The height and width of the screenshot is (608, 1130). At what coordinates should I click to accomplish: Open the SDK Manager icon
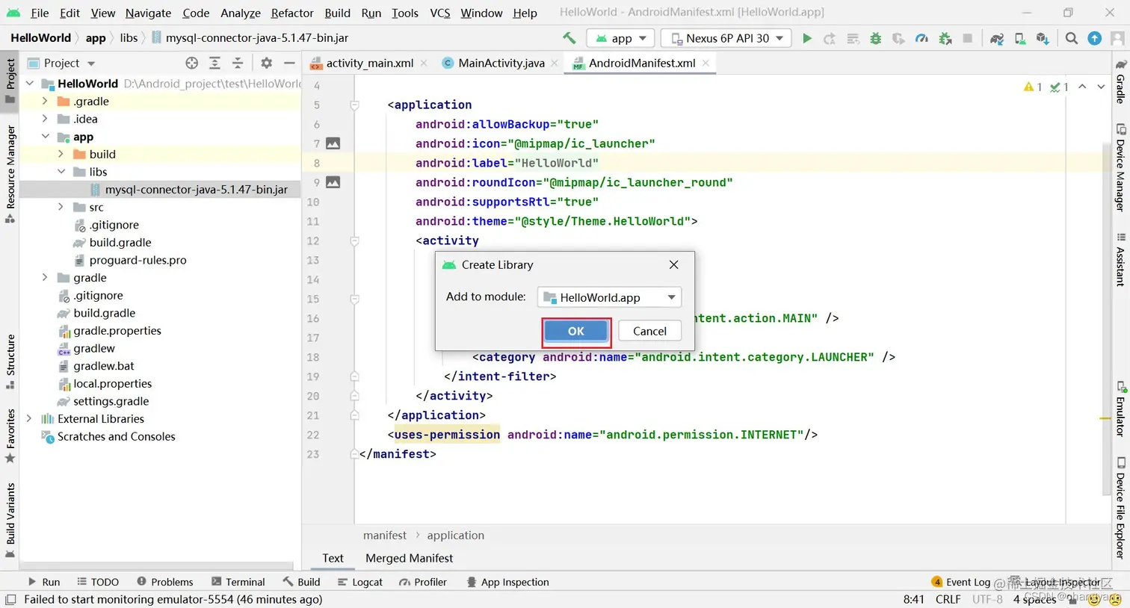[x=1043, y=38]
